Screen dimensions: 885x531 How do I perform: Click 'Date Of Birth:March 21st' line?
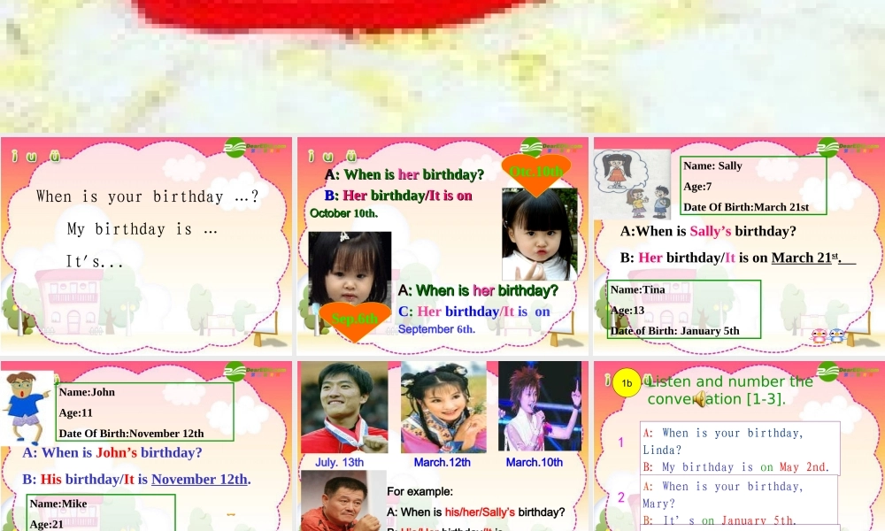pos(745,207)
